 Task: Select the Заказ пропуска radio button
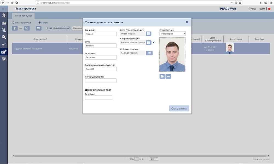click(13, 23)
